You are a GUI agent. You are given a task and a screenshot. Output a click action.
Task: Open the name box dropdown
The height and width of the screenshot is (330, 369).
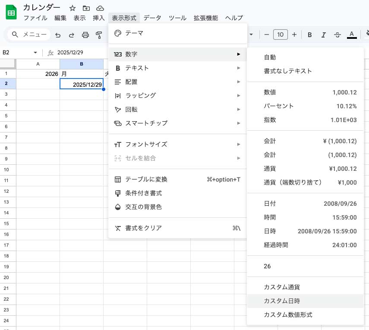35,52
